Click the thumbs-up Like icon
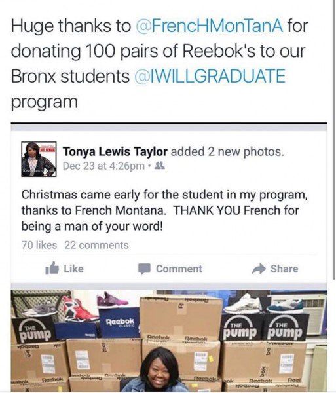Screen dimensions: 336x393 (52, 269)
